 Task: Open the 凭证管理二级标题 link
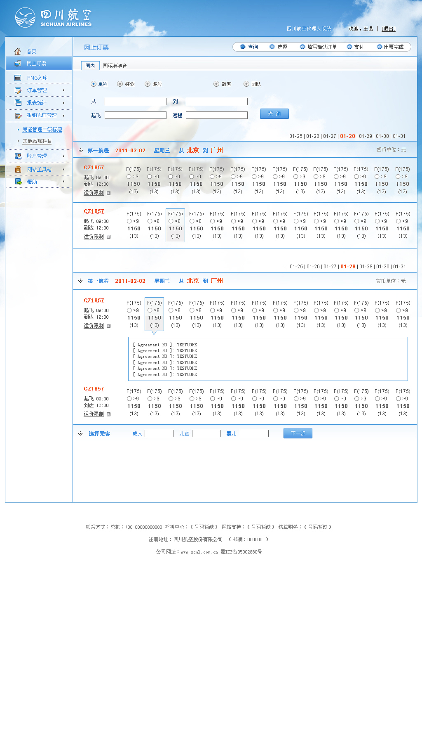42,130
